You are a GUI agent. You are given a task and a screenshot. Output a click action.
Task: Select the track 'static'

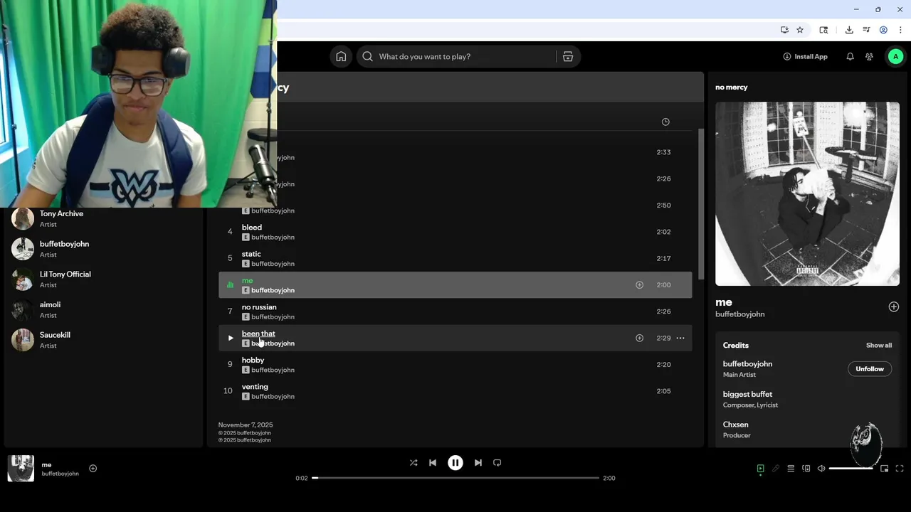click(455, 259)
